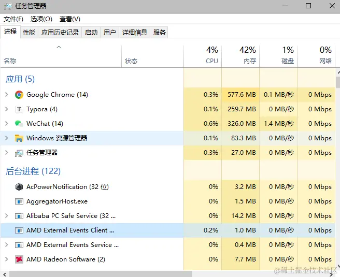Open the 查看(V) menu
The height and width of the screenshot is (277, 340).
click(70, 19)
